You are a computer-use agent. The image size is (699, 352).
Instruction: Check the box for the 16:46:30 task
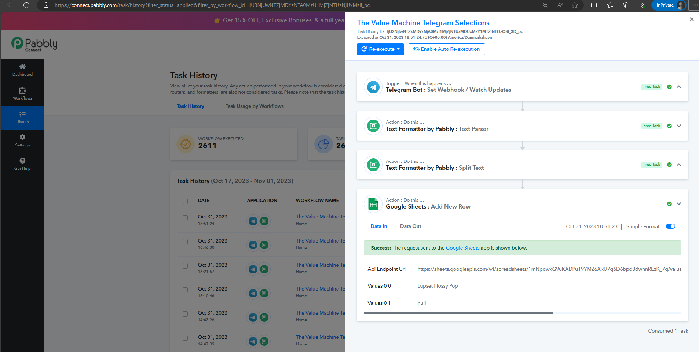click(185, 242)
